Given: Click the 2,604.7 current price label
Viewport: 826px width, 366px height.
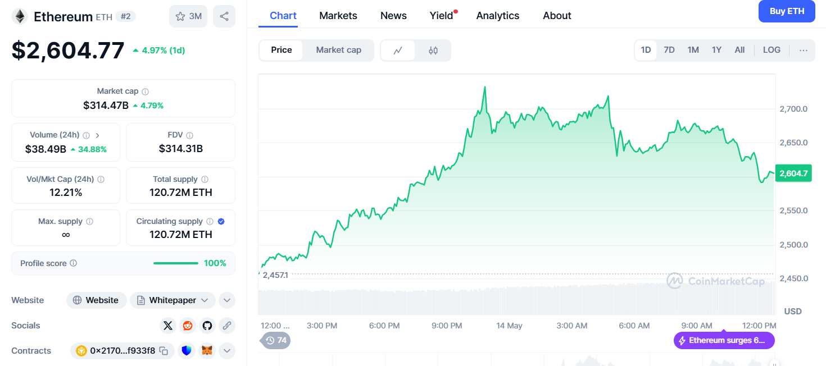Looking at the screenshot, I should (793, 173).
